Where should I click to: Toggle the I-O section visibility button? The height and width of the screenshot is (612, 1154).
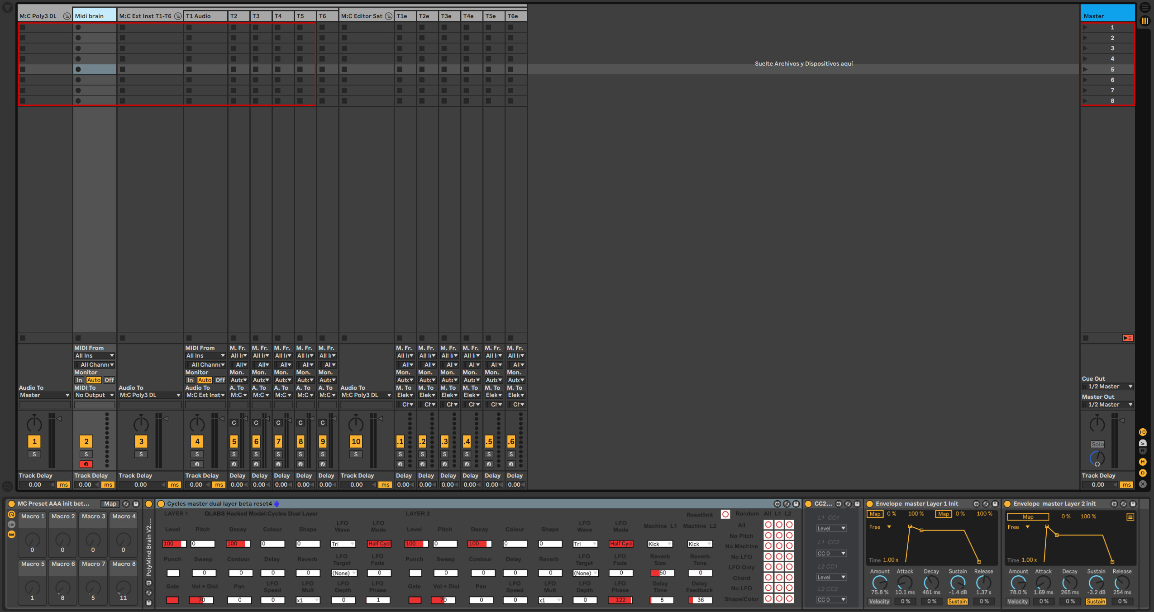(x=1143, y=432)
